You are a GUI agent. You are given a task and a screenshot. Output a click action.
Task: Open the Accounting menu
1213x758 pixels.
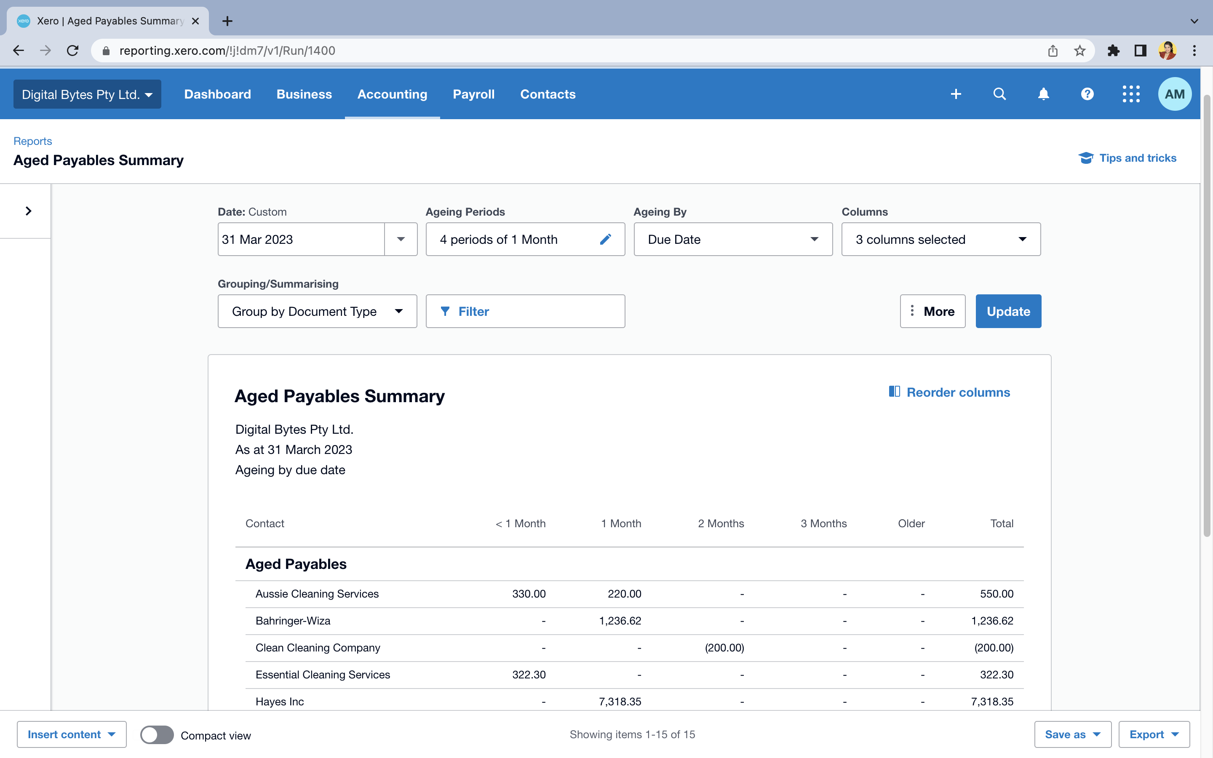tap(392, 94)
